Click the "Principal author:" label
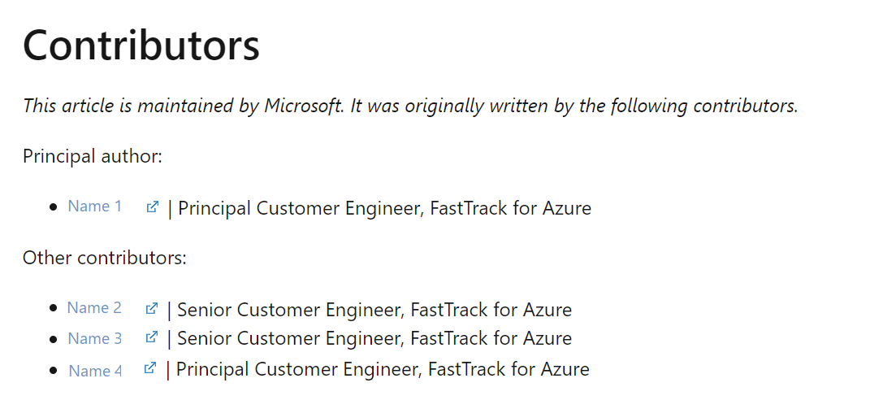This screenshot has width=883, height=400. pos(93,156)
